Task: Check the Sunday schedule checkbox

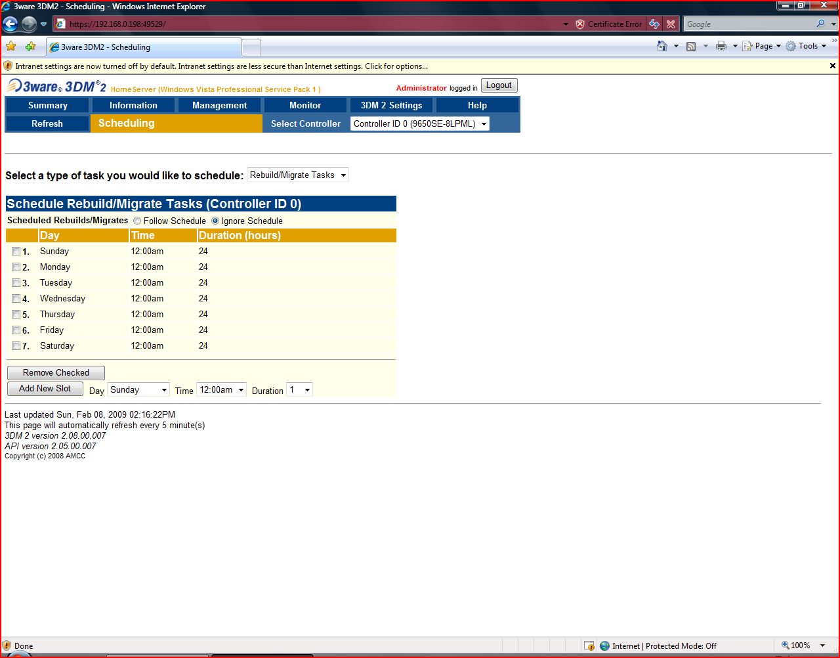Action: coord(16,251)
